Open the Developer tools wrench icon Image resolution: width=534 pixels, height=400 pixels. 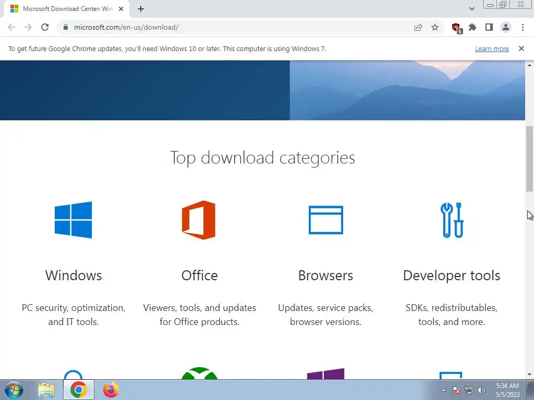452,220
